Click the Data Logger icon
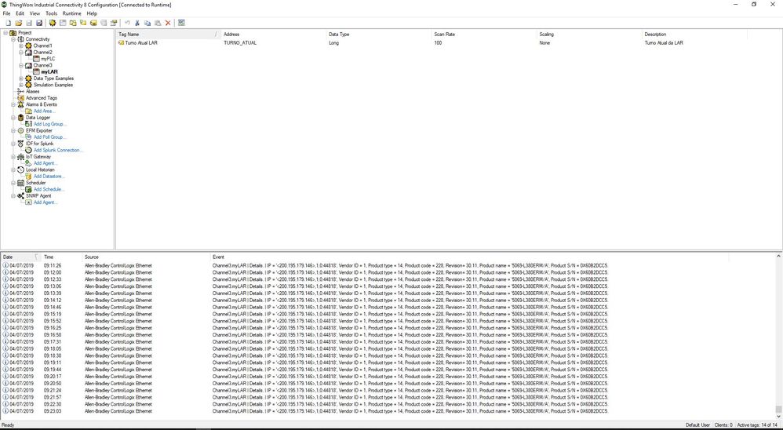 click(x=20, y=118)
